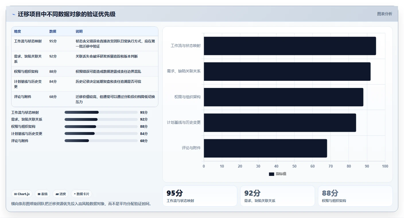This screenshot has width=404, height=218.
Task: Open the 92分 data card
Action: [277, 196]
